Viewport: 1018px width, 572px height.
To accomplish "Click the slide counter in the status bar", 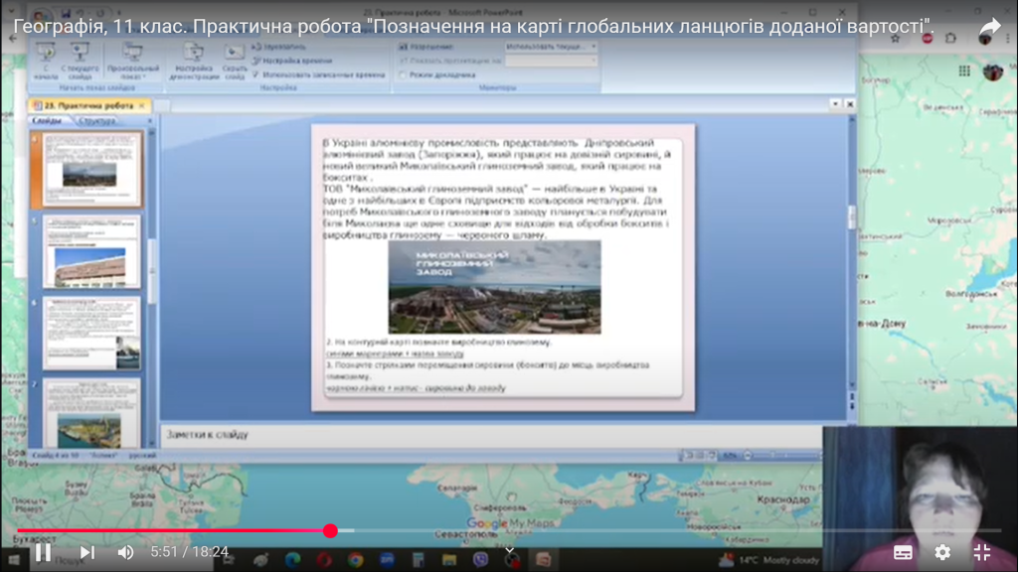I will [x=56, y=455].
